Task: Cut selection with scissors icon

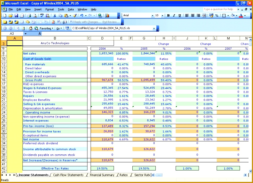Action: (x=55, y=16)
